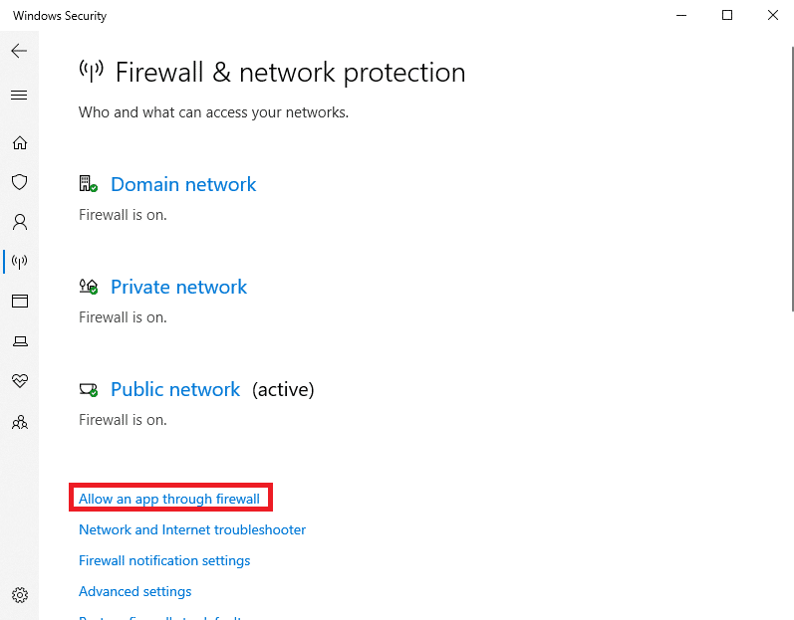Open Virus & threat protection shield icon
This screenshot has width=794, height=620.
[x=20, y=182]
